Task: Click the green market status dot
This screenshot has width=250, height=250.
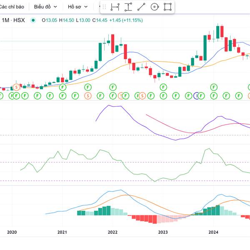Action: 33,20
